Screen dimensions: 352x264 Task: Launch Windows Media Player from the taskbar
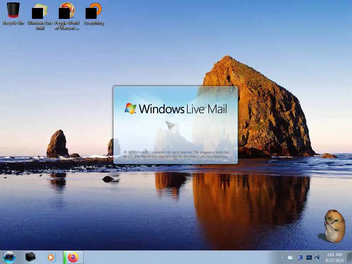click(51, 257)
